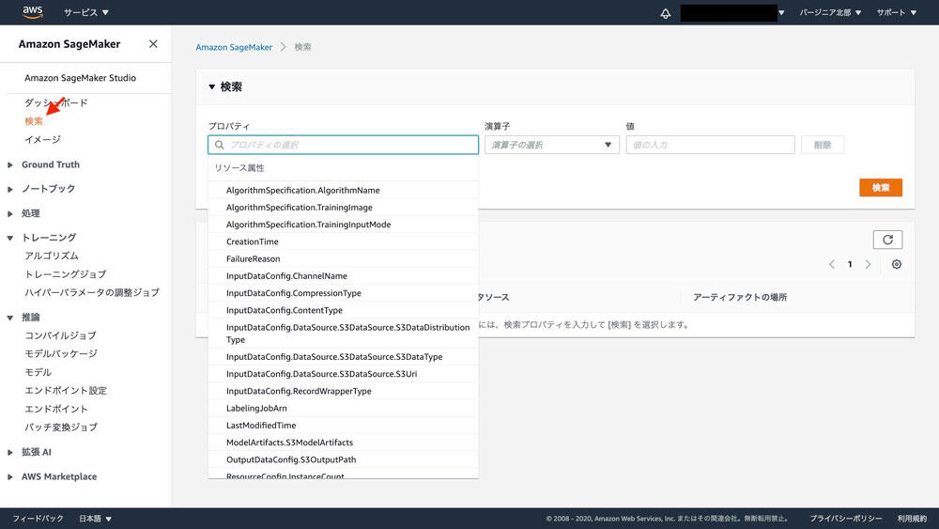Screen dimensions: 939x529
Task: Collapse the 推論 section
Action: pos(10,318)
